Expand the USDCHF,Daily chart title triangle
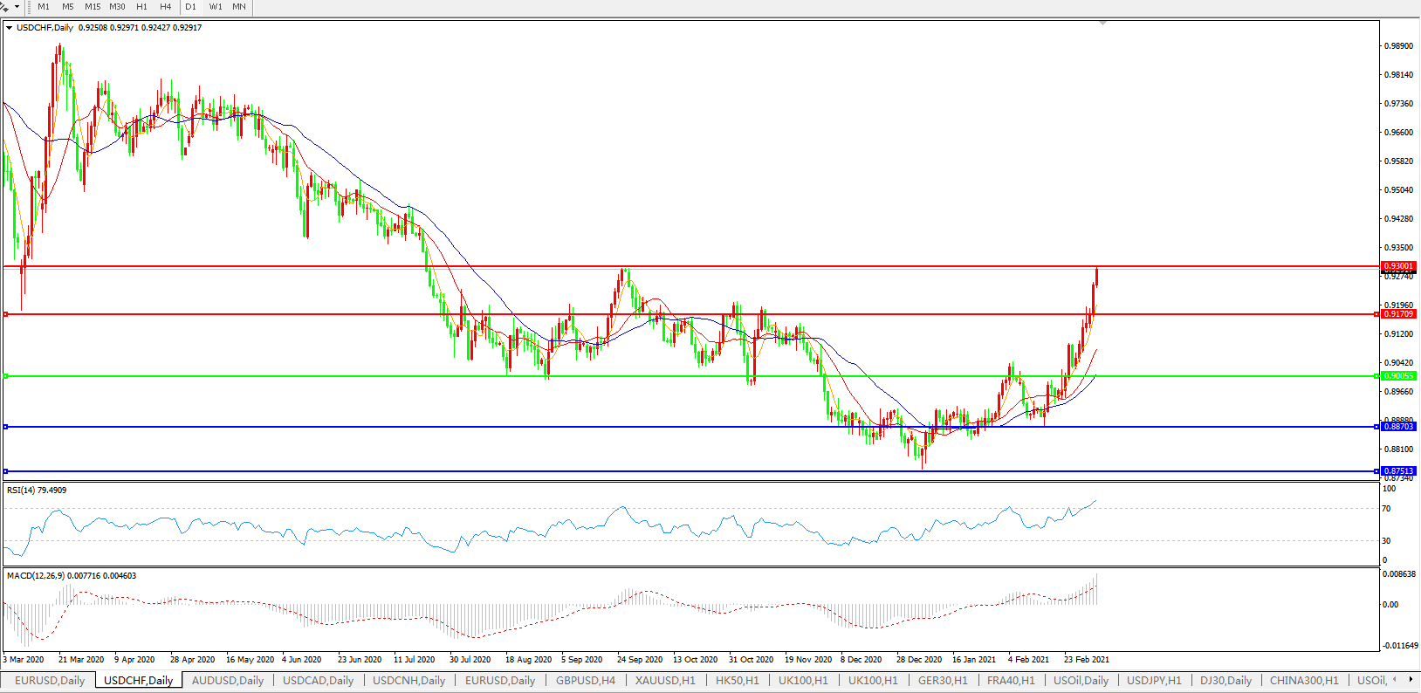 [9, 28]
